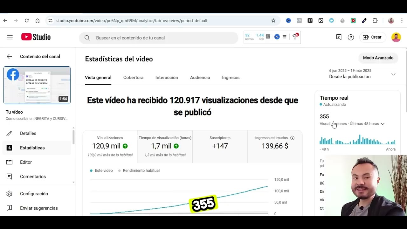Image resolution: width=407 pixels, height=229 pixels.
Task: Open the channel comments notification icon
Action: [x=339, y=37]
